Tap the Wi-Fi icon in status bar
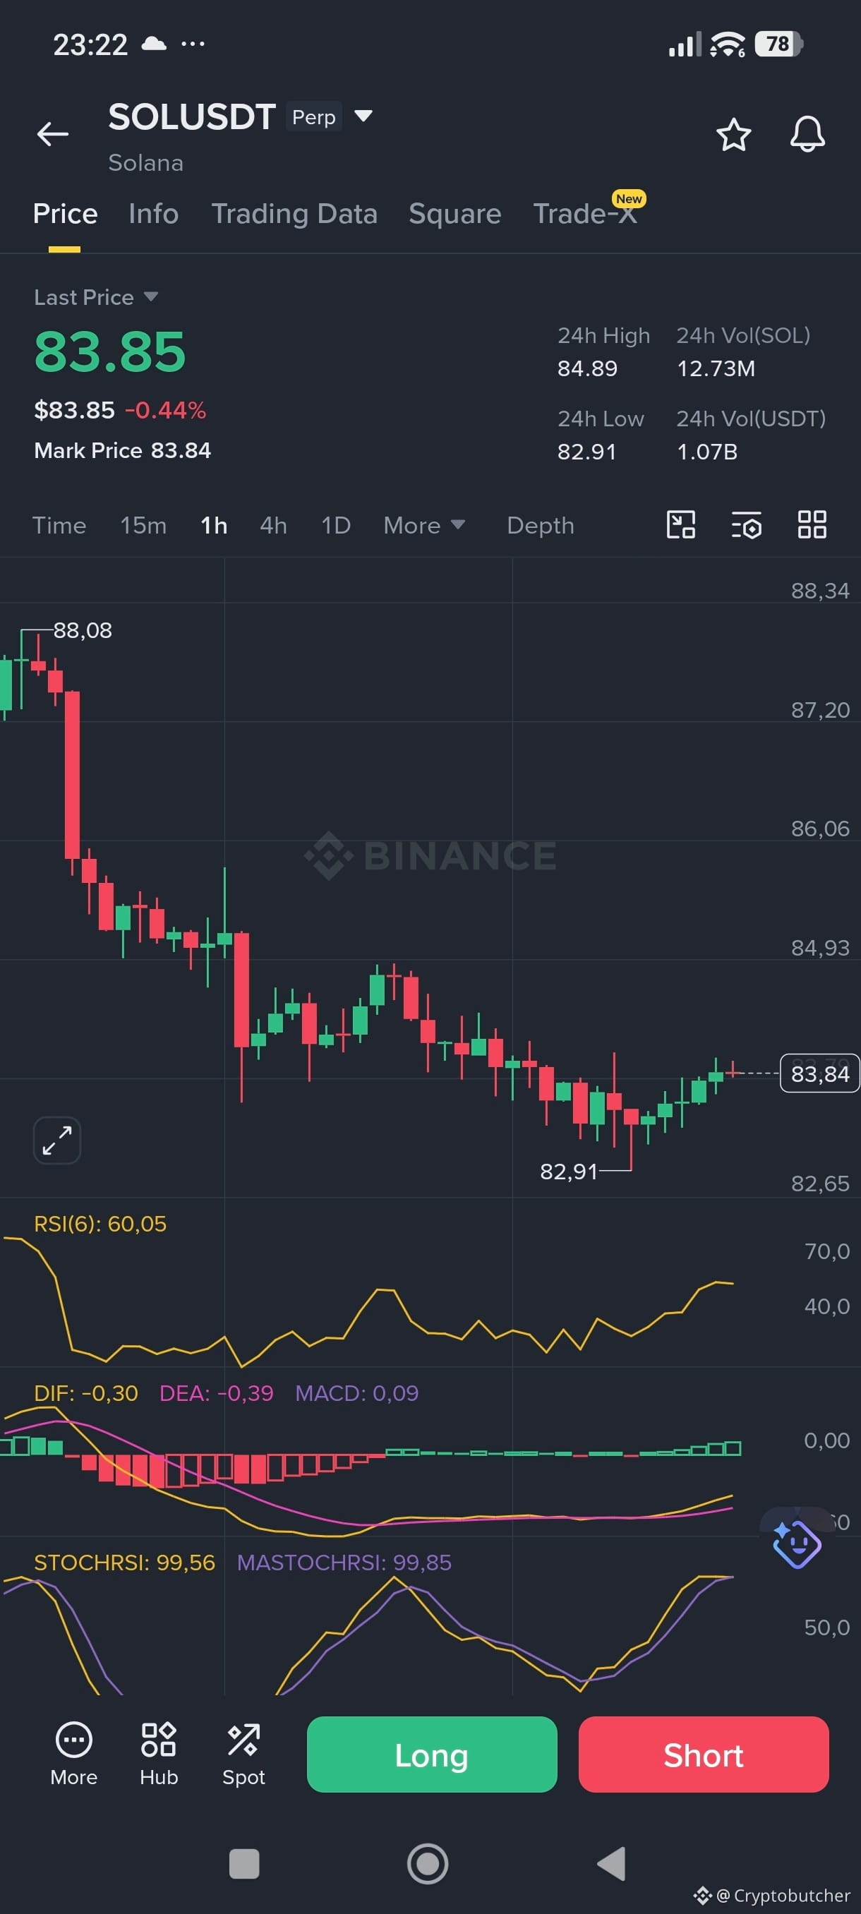 pos(728,44)
